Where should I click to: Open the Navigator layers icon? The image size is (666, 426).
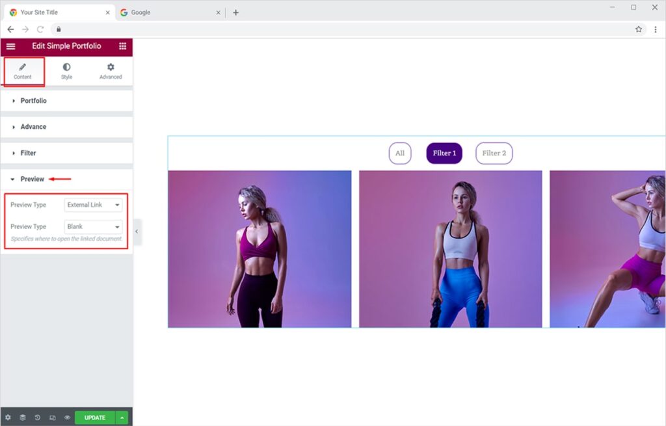pos(23,418)
